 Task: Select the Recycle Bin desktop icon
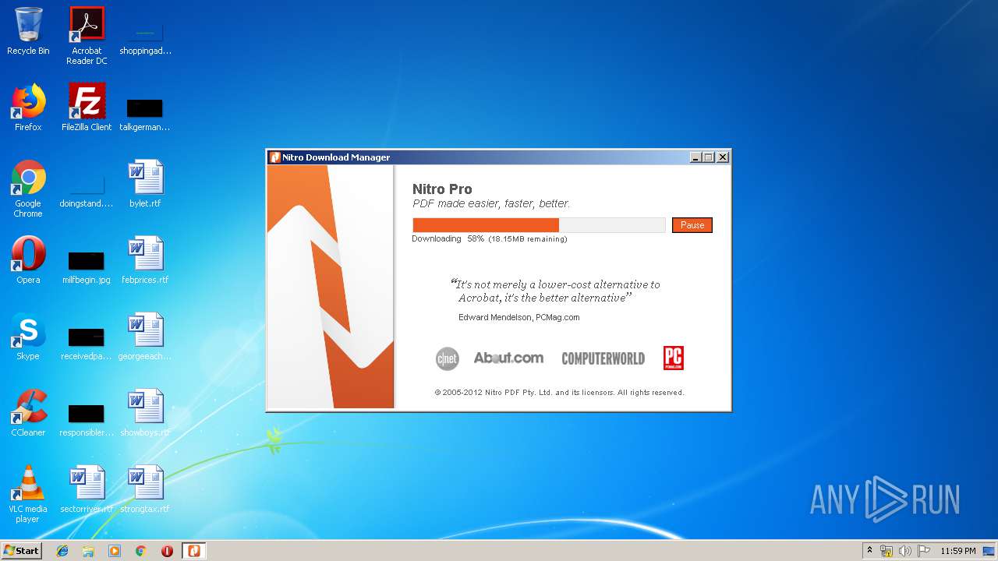[x=28, y=31]
